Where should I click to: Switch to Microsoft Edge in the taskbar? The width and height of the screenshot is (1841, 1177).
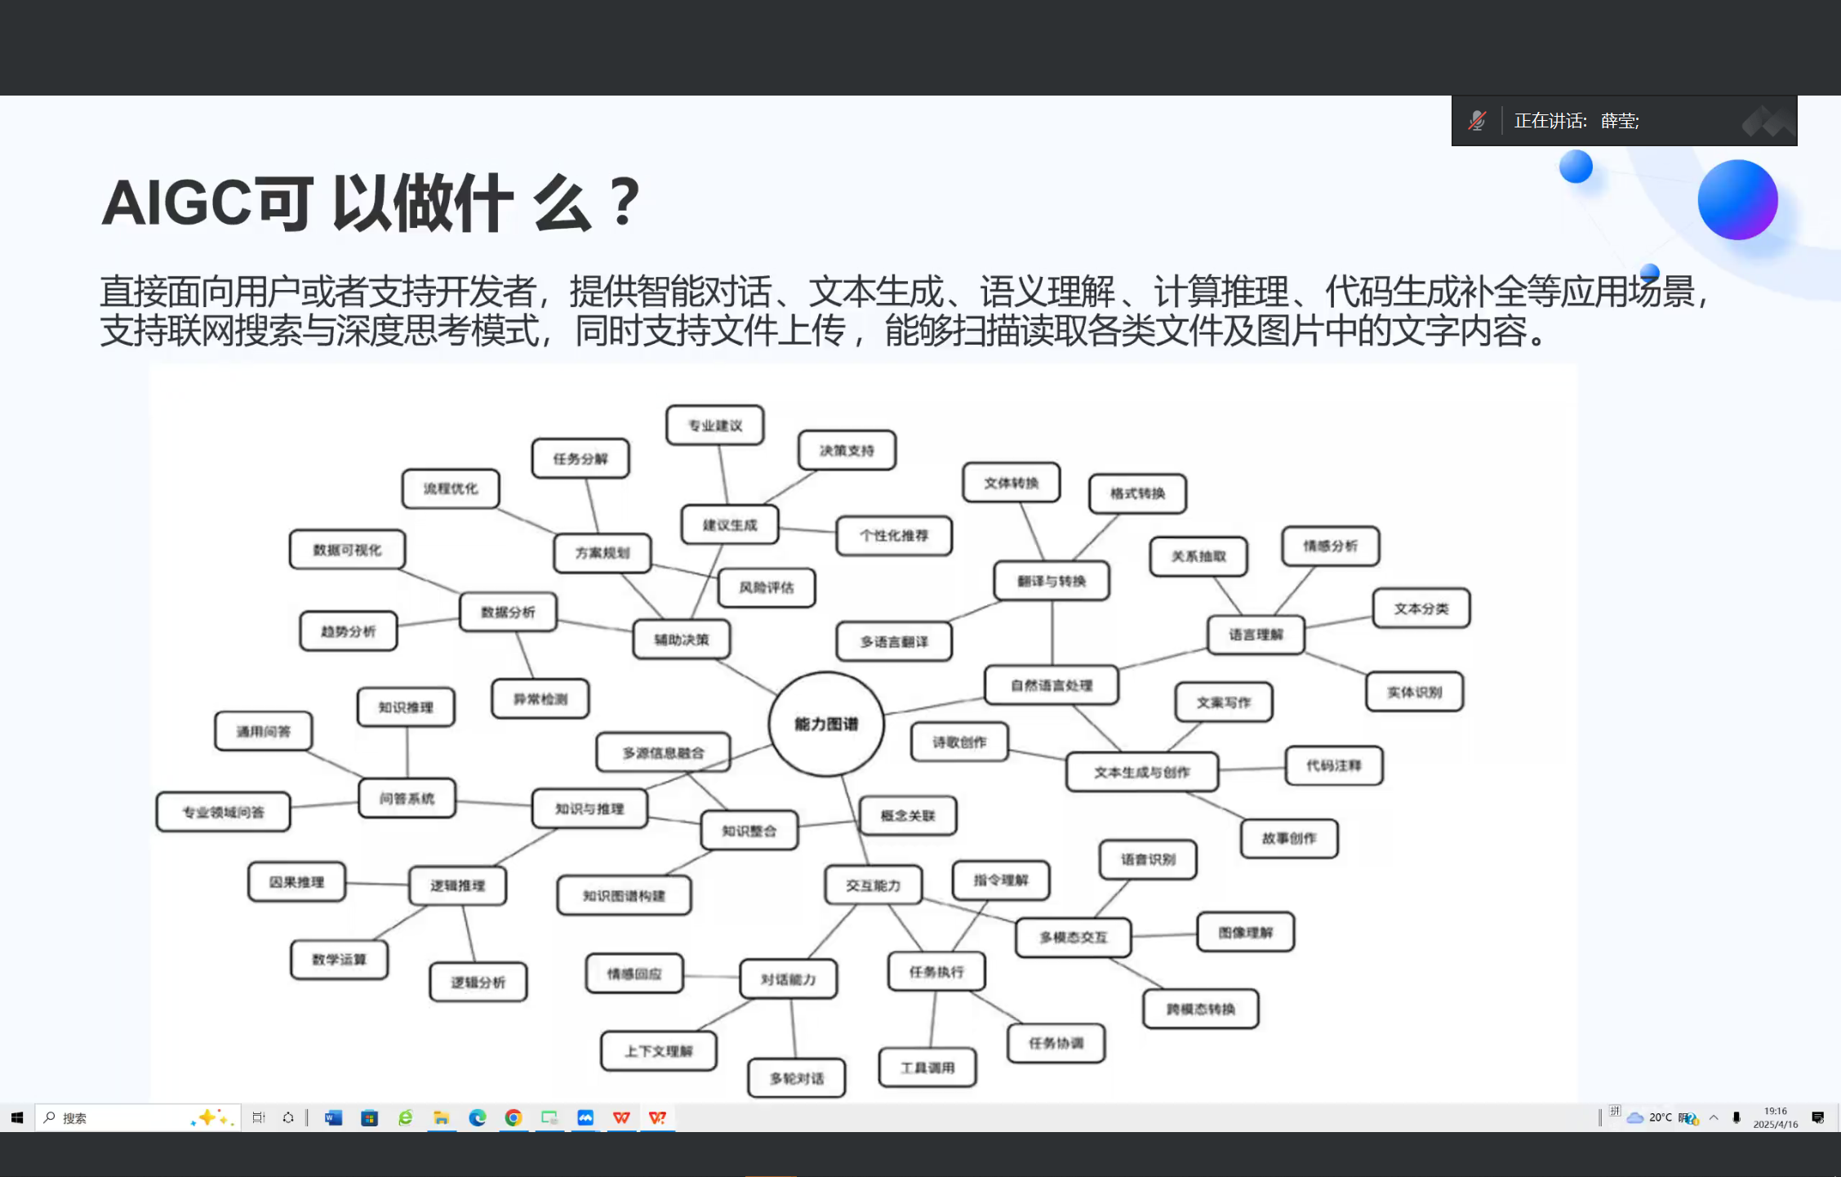(x=477, y=1117)
